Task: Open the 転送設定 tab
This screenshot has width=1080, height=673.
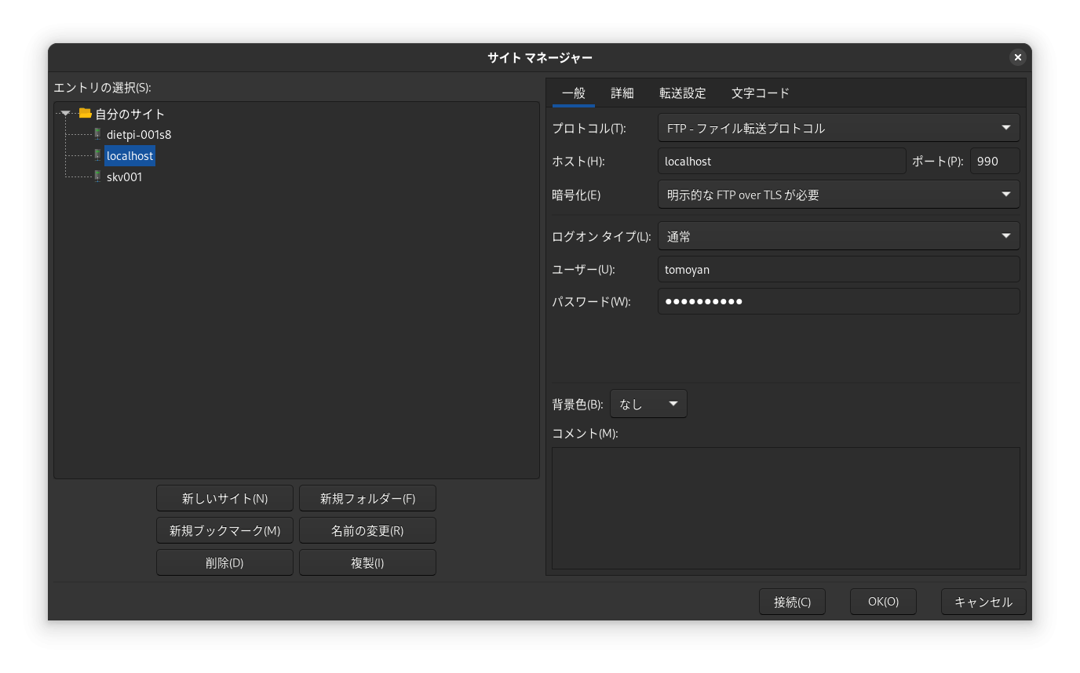Action: tap(682, 93)
